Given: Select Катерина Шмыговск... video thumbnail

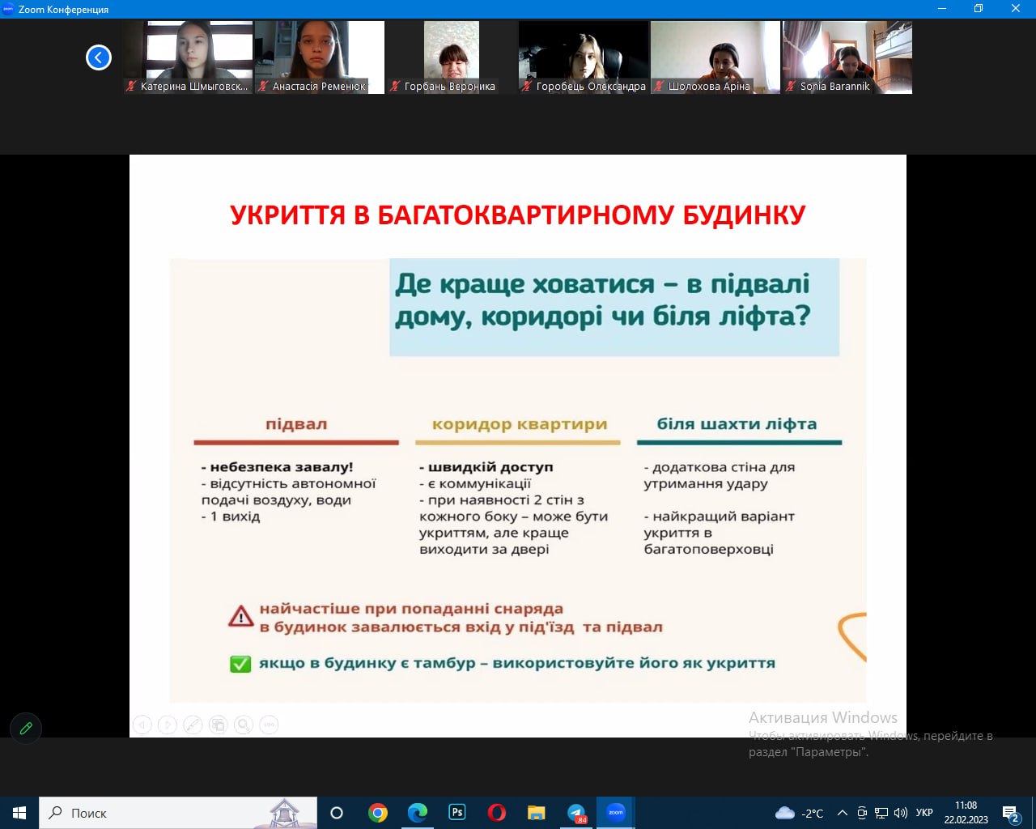Looking at the screenshot, I should (189, 57).
